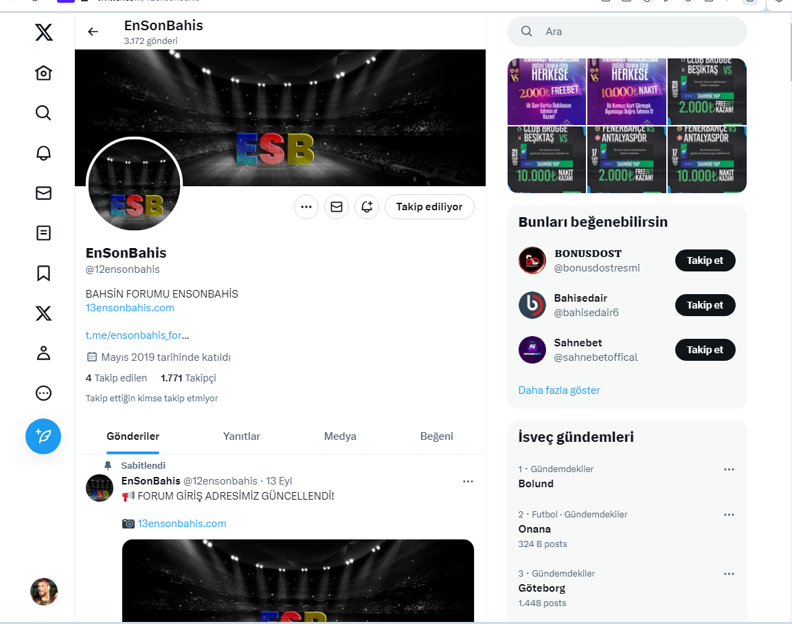The height and width of the screenshot is (624, 792).
Task: Open Fenerbahçe Antalyaspor 2.000 thumbnail
Action: (x=627, y=159)
